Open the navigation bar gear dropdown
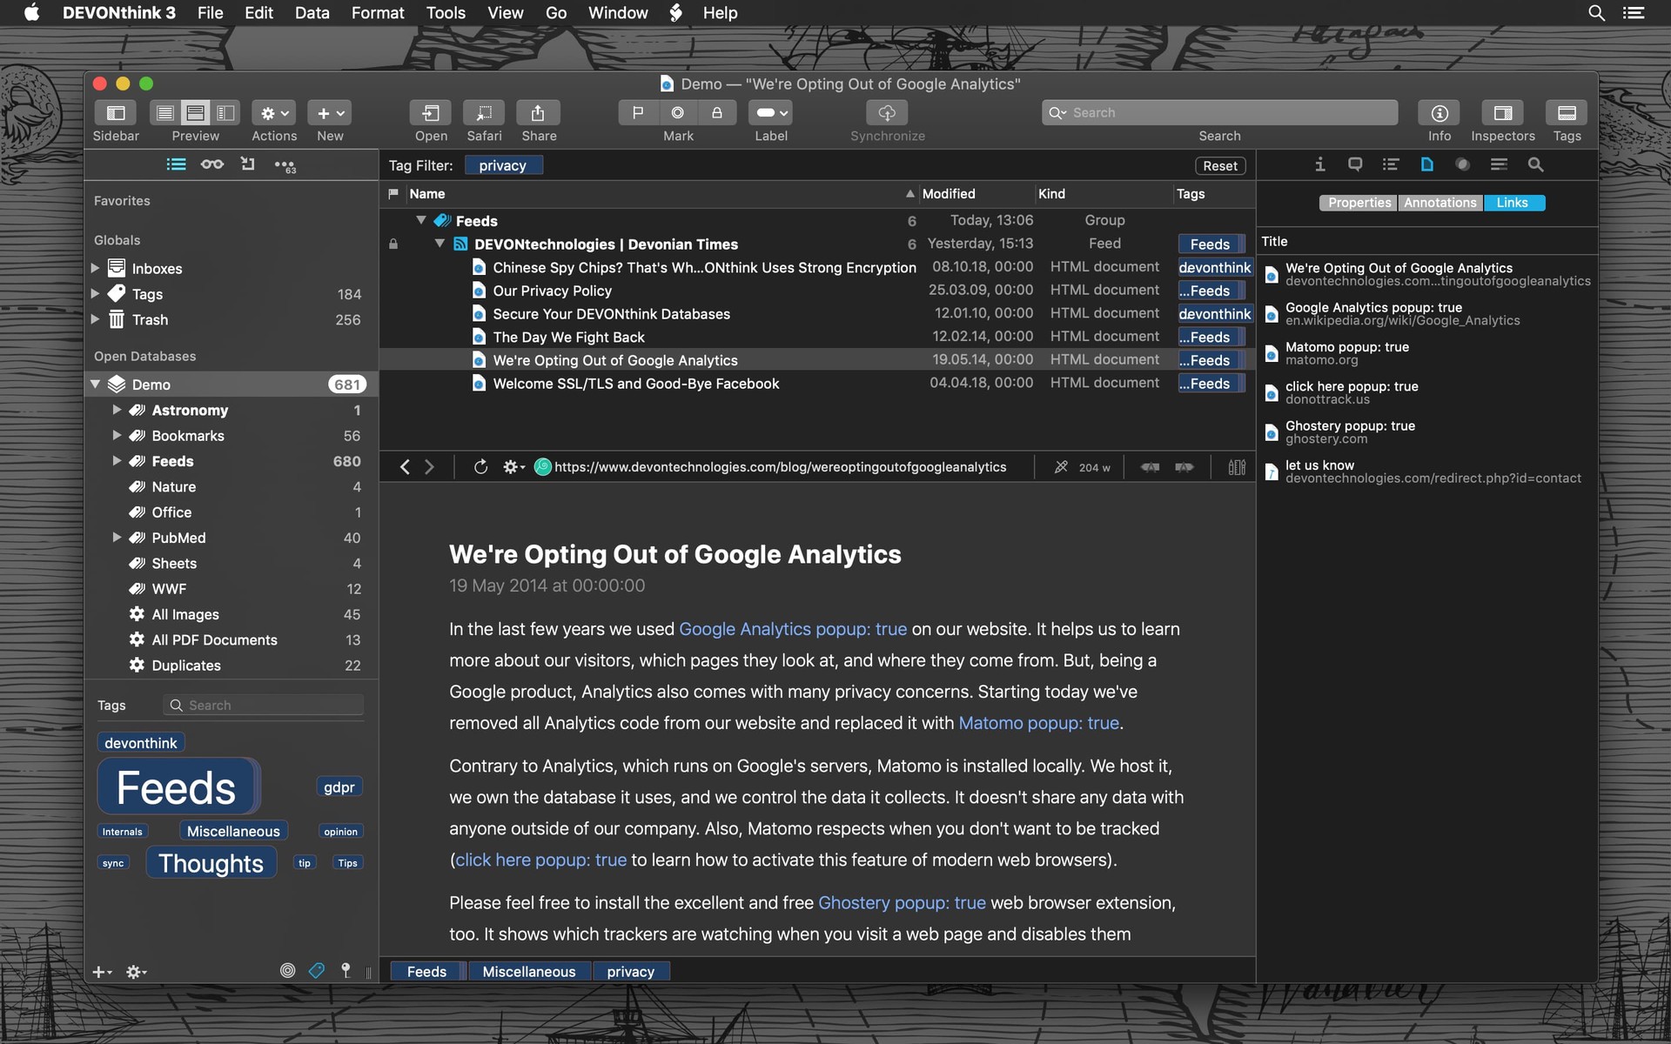 click(x=513, y=467)
